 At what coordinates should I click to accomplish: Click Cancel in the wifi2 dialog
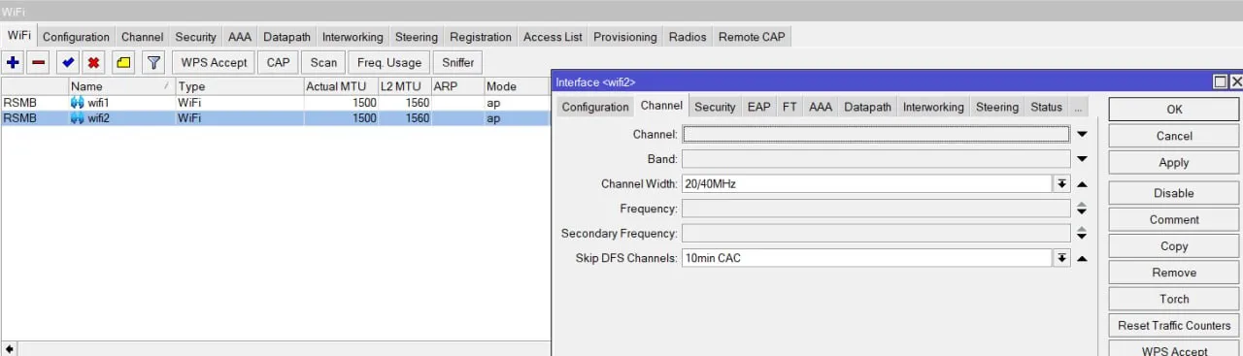[x=1174, y=136]
